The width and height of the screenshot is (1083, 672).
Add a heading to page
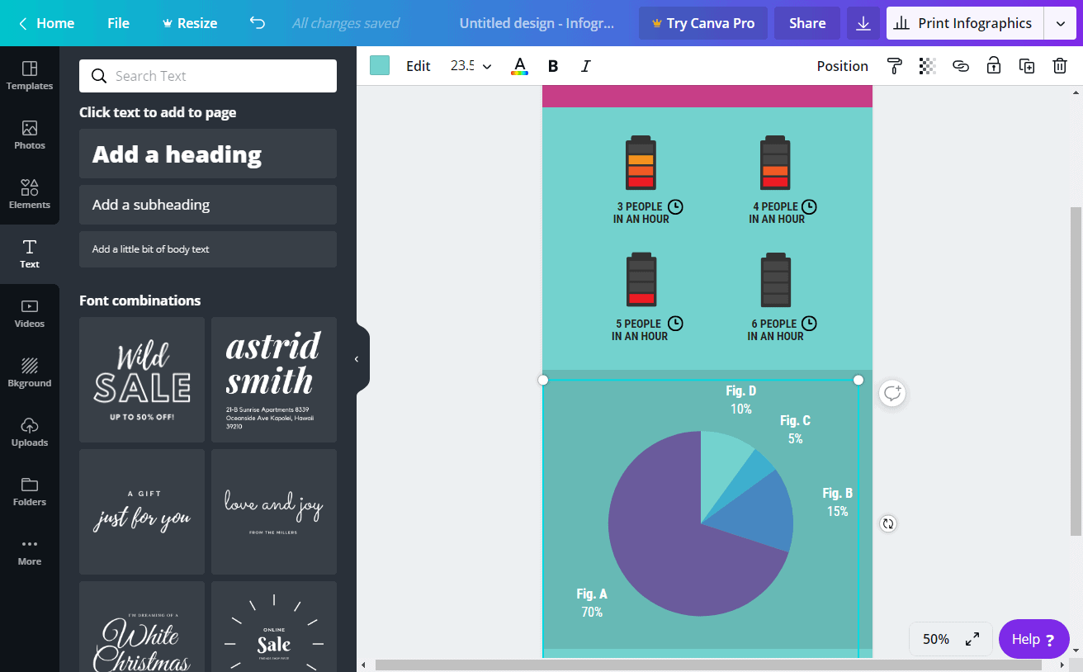208,154
